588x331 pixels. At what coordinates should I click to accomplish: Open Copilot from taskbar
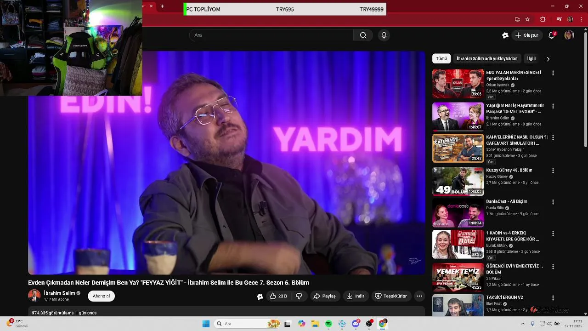pos(301,324)
